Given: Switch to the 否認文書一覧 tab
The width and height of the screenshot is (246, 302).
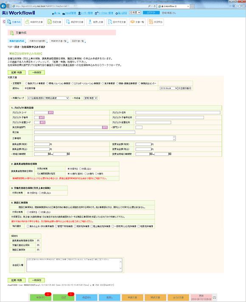Looking at the screenshot, I should 78,41.
